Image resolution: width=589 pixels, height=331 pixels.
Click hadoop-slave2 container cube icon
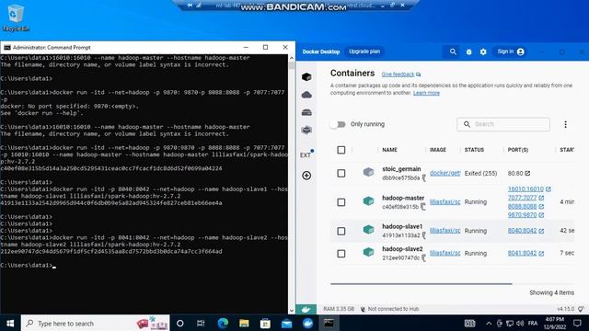368,252
